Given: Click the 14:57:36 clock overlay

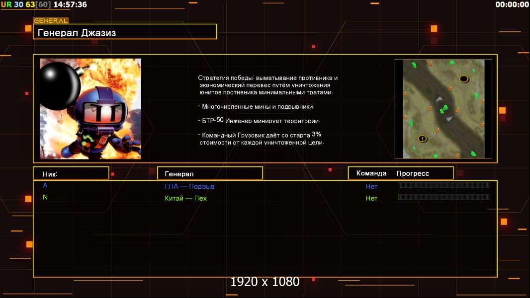Looking at the screenshot, I should click(70, 4).
